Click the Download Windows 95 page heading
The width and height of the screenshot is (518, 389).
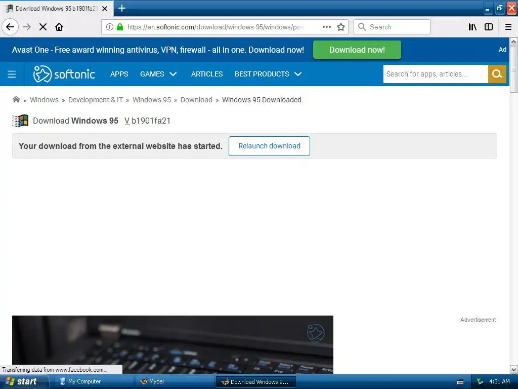point(76,121)
